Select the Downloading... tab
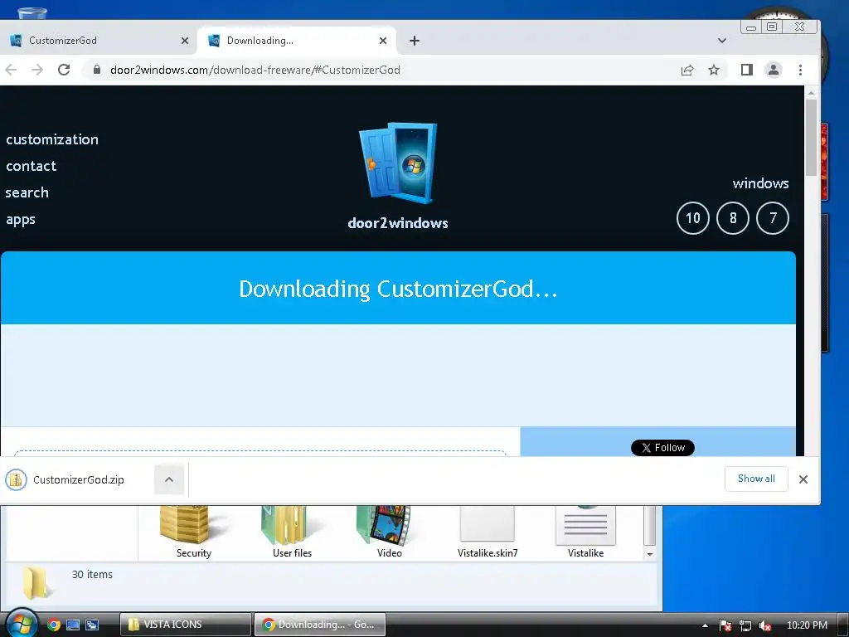 click(x=296, y=41)
